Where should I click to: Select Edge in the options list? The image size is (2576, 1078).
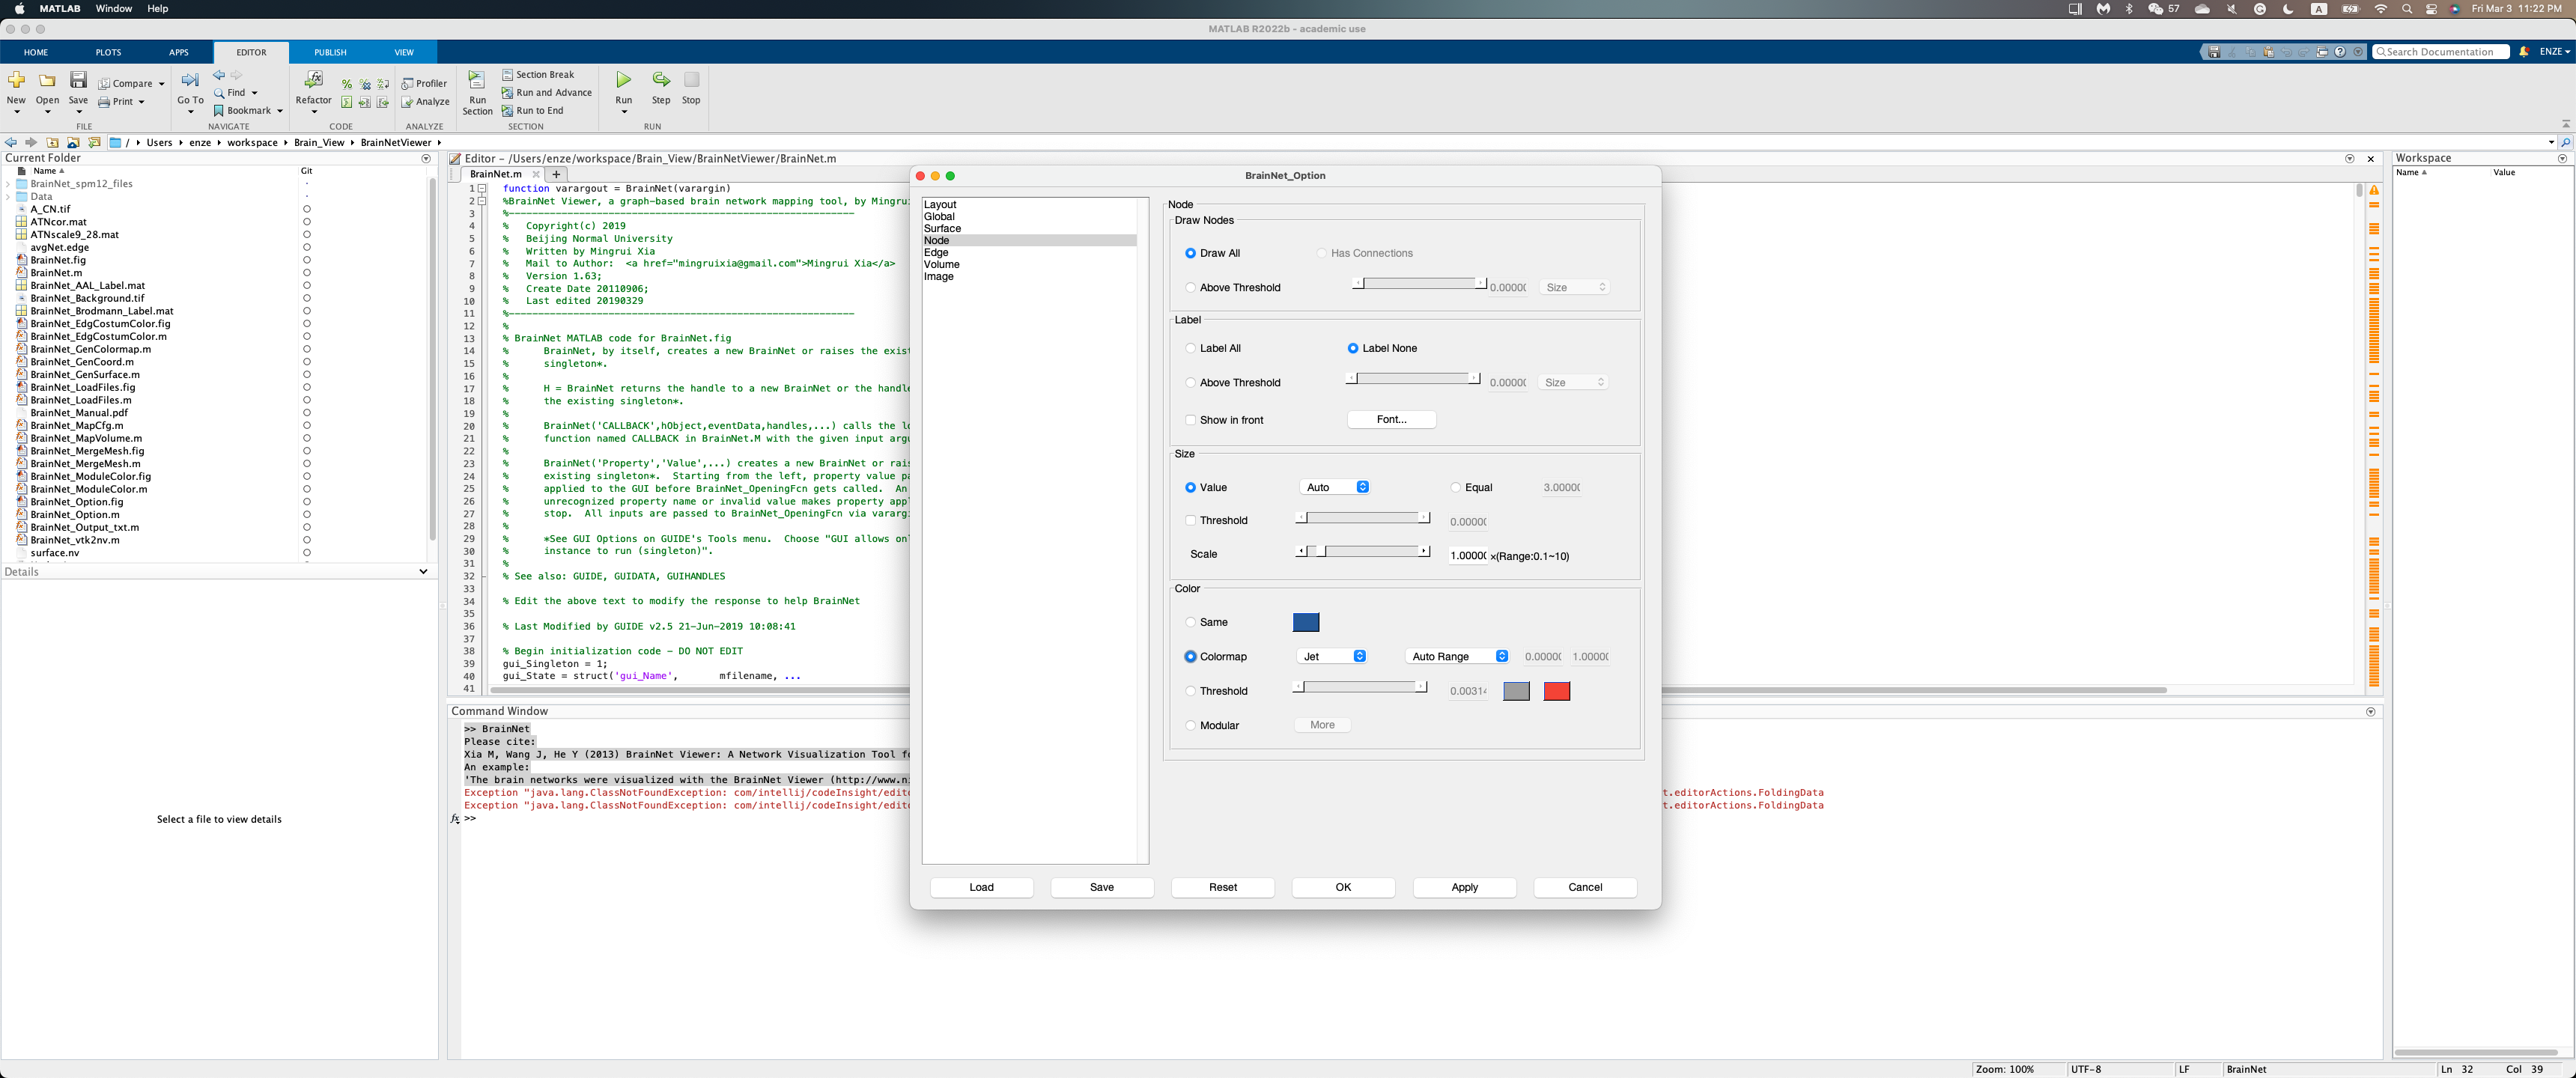tap(937, 252)
